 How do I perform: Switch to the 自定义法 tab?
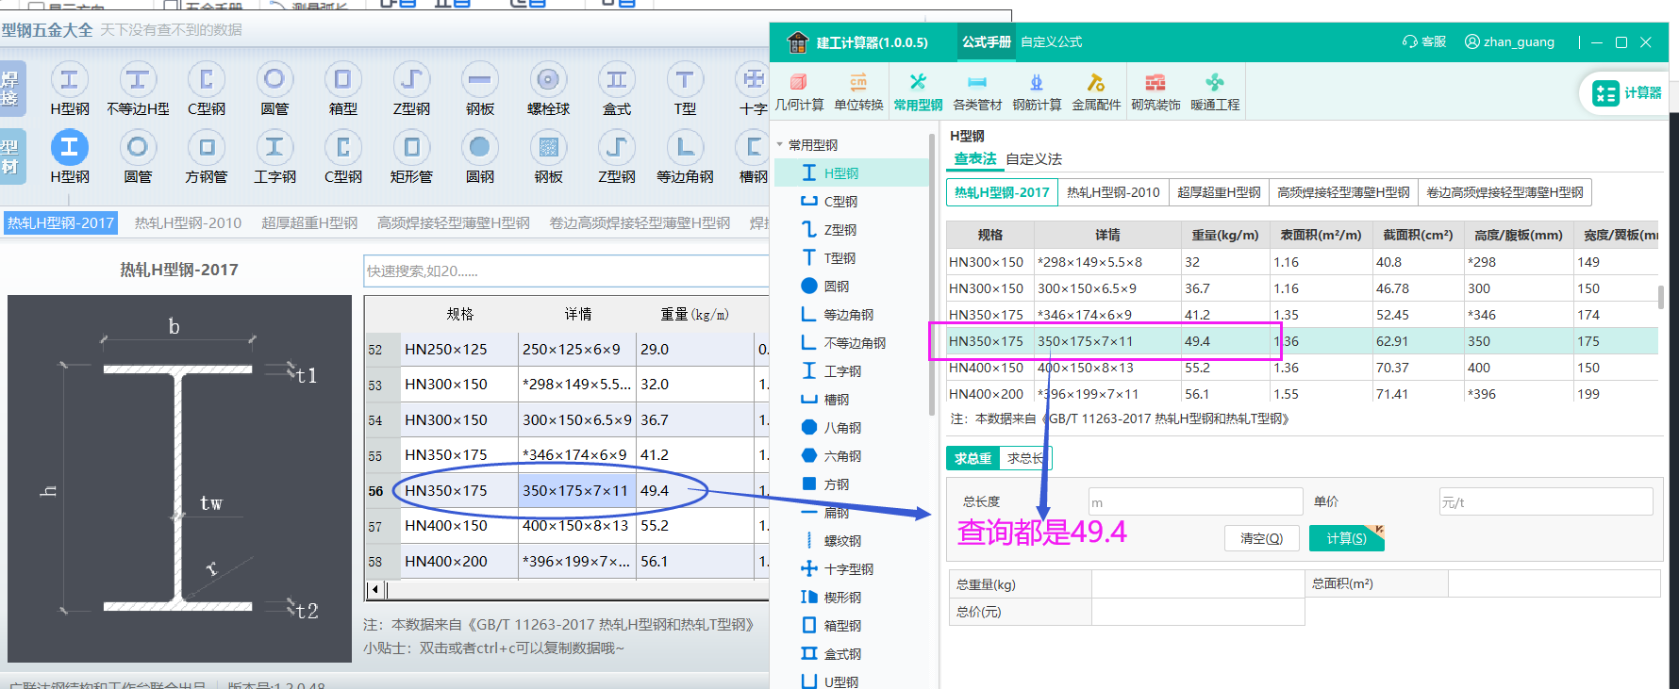tap(1034, 159)
